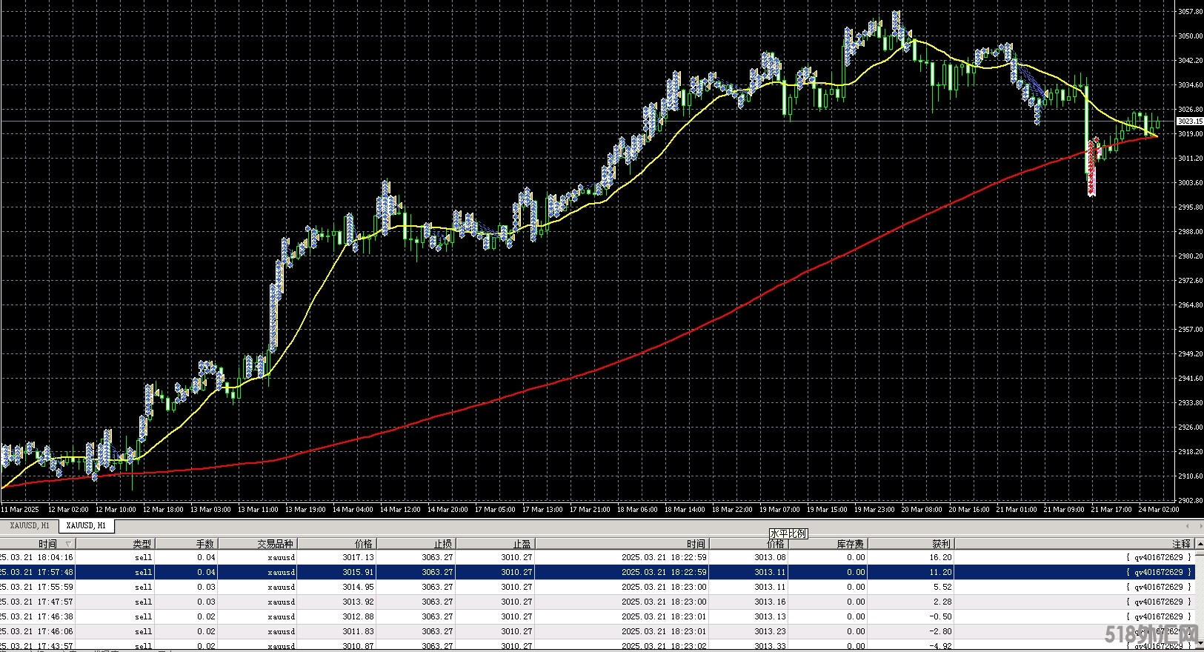Click the 3050.00 level on the price scale
The height and width of the screenshot is (652, 1204).
click(x=1189, y=36)
